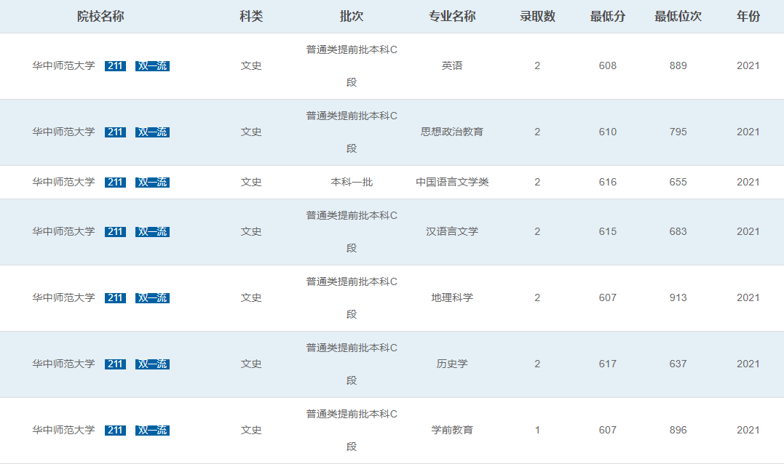Click 华中师范大学 in the 英语 row
The image size is (784, 464).
coord(63,66)
